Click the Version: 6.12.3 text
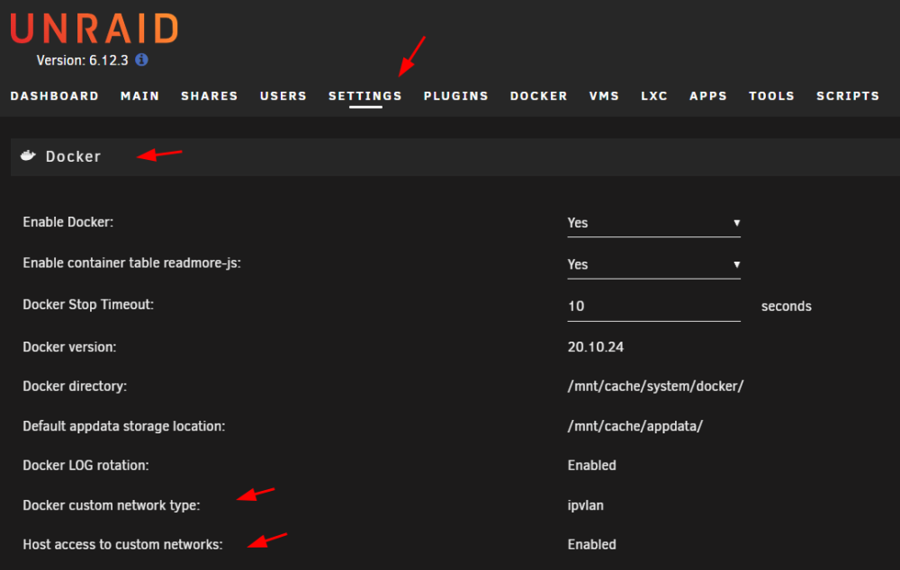900x570 pixels. pos(82,60)
